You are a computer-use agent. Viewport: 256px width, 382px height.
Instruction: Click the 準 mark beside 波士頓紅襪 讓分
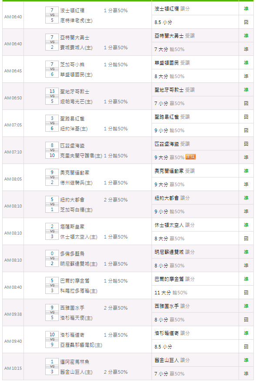246,9
